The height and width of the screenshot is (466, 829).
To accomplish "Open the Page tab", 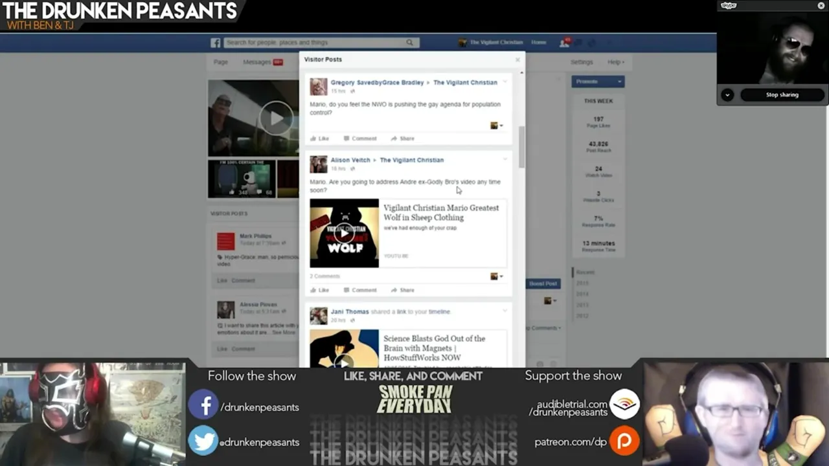I will click(x=221, y=62).
